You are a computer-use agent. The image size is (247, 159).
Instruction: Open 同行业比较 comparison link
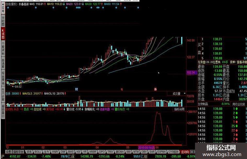pyautogui.click(x=239, y=104)
